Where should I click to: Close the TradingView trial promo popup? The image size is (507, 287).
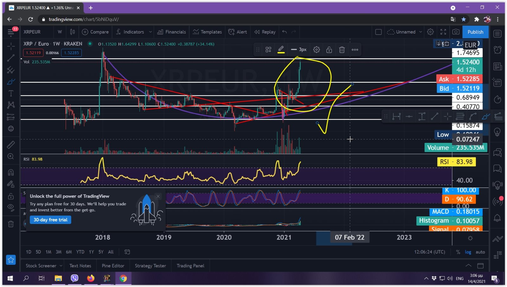158,196
